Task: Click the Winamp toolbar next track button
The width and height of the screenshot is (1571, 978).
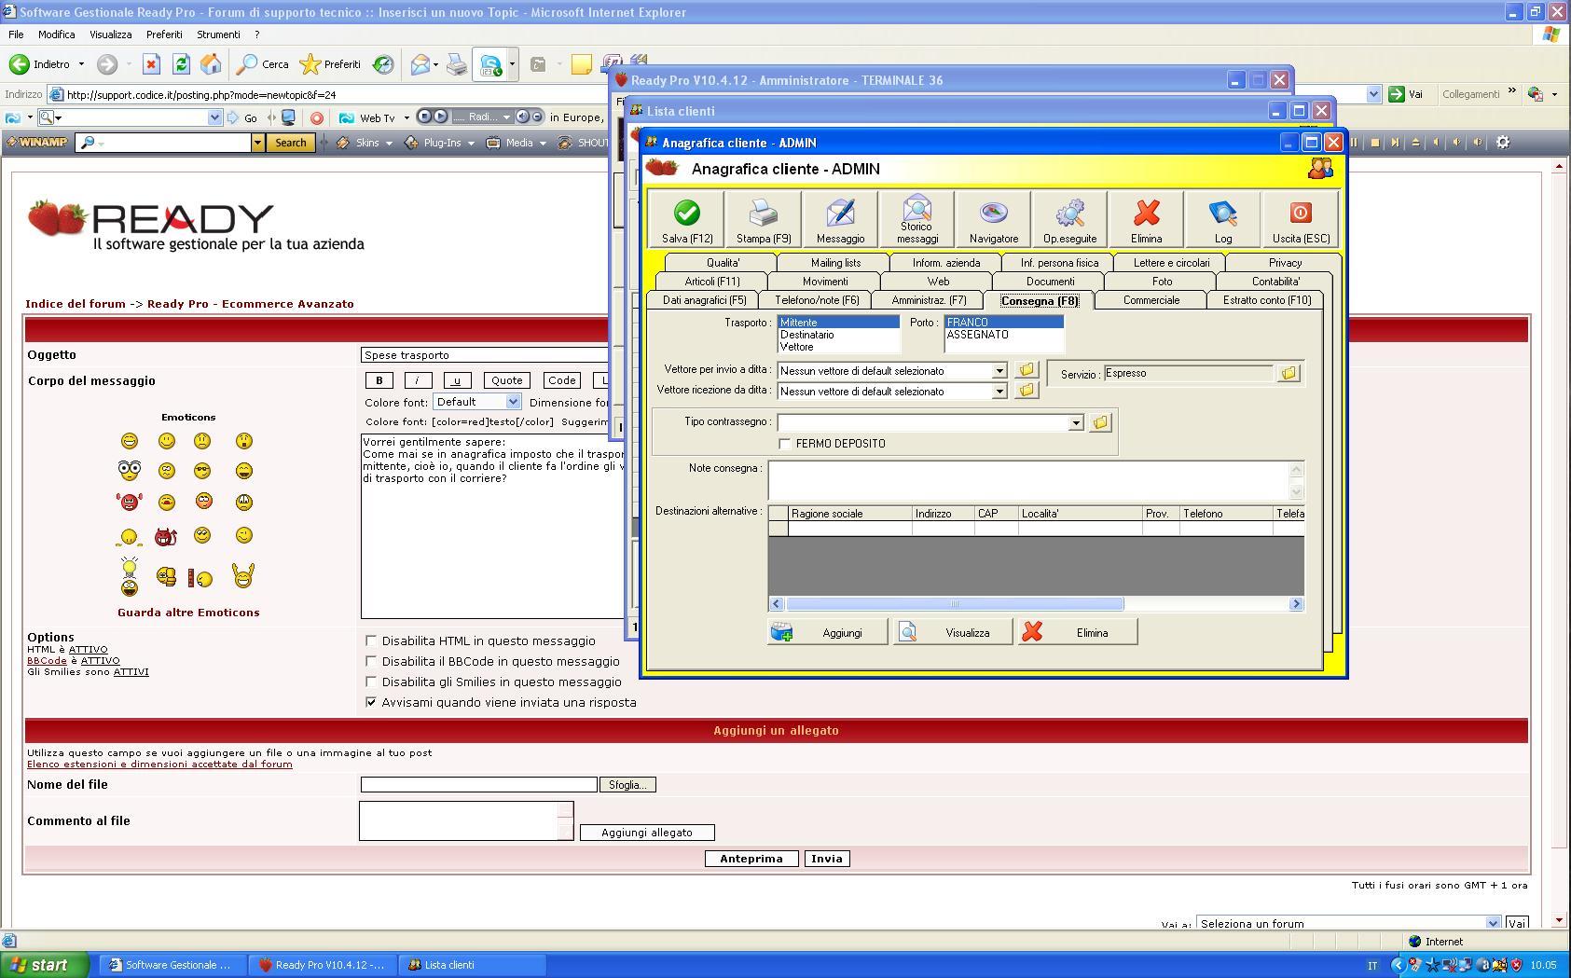Action: click(x=1395, y=143)
